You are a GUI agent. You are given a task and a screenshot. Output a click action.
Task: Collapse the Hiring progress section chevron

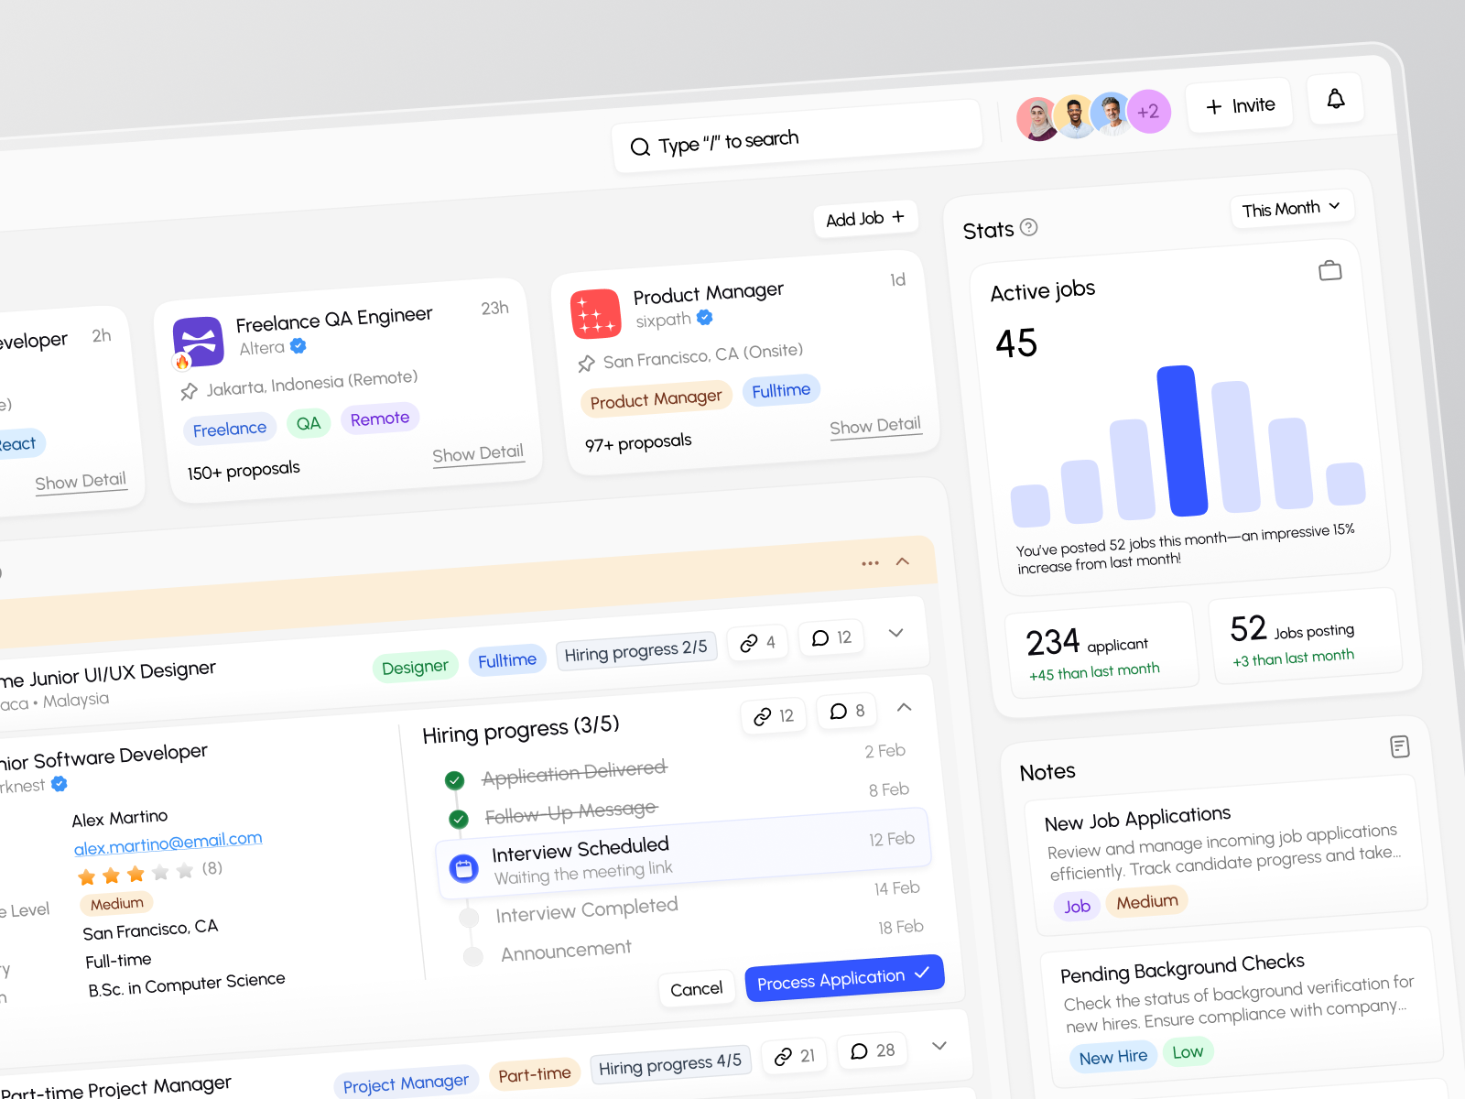pyautogui.click(x=905, y=707)
